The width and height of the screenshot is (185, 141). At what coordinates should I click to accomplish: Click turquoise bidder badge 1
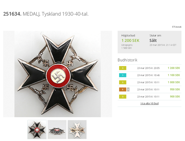tap(123, 75)
